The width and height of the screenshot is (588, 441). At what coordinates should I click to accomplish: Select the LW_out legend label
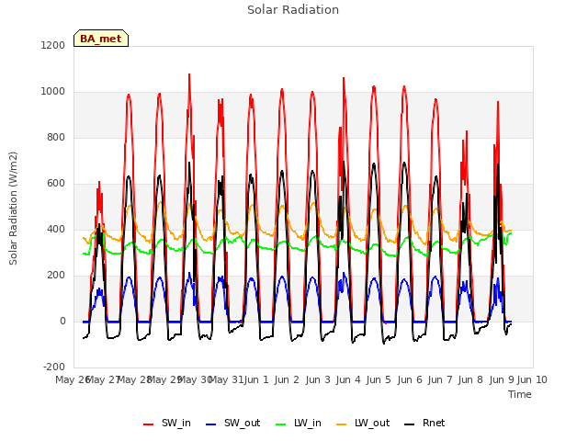[x=372, y=423]
